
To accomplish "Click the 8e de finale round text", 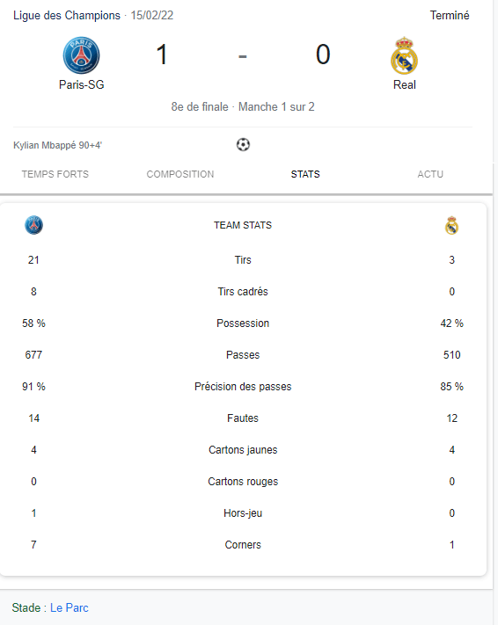I will (200, 107).
